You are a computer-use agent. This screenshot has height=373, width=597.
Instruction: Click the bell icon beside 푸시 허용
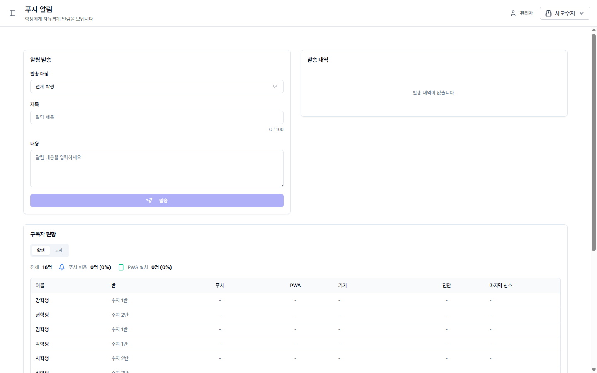tap(62, 267)
